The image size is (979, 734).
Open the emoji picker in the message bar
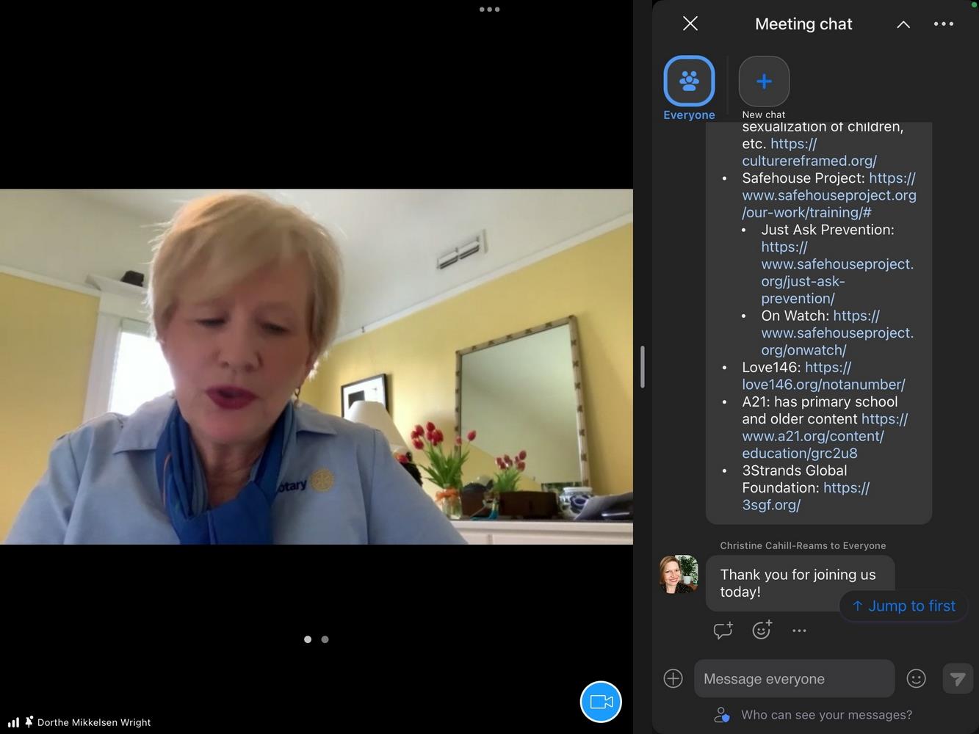click(x=916, y=678)
